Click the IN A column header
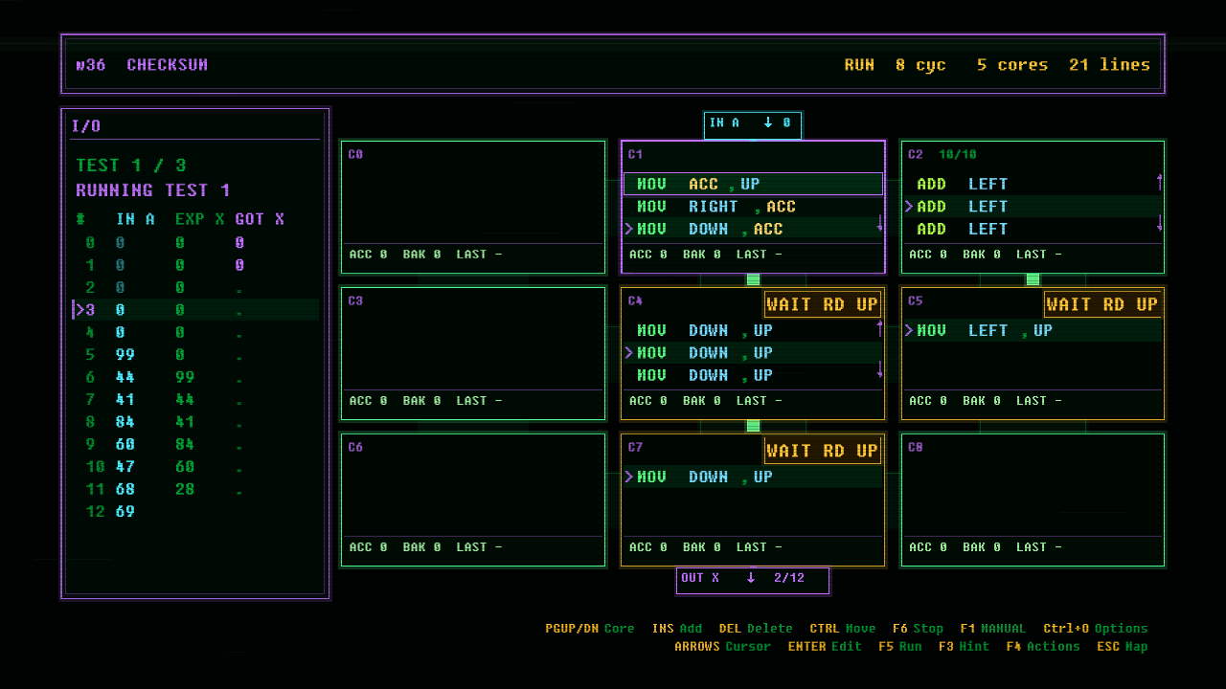Image resolution: width=1226 pixels, height=689 pixels. coord(135,219)
